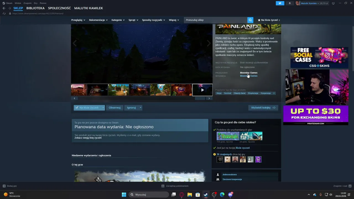Open Zarządzaj pobieraniem downloads icon

163,186
